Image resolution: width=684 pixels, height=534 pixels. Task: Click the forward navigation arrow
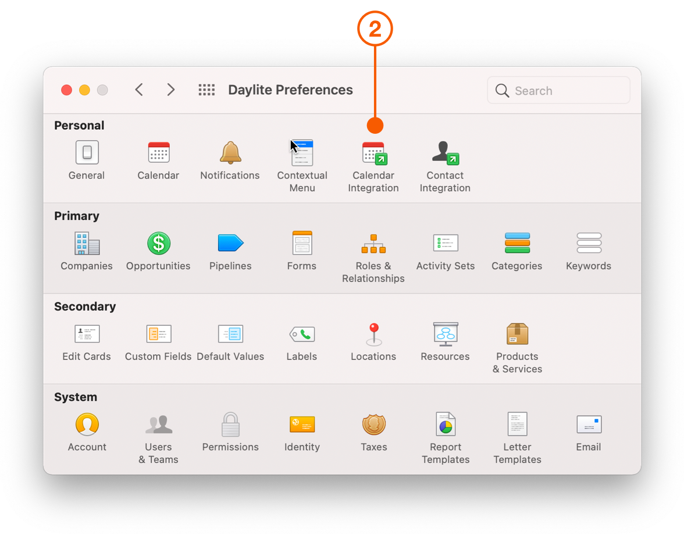pos(170,90)
